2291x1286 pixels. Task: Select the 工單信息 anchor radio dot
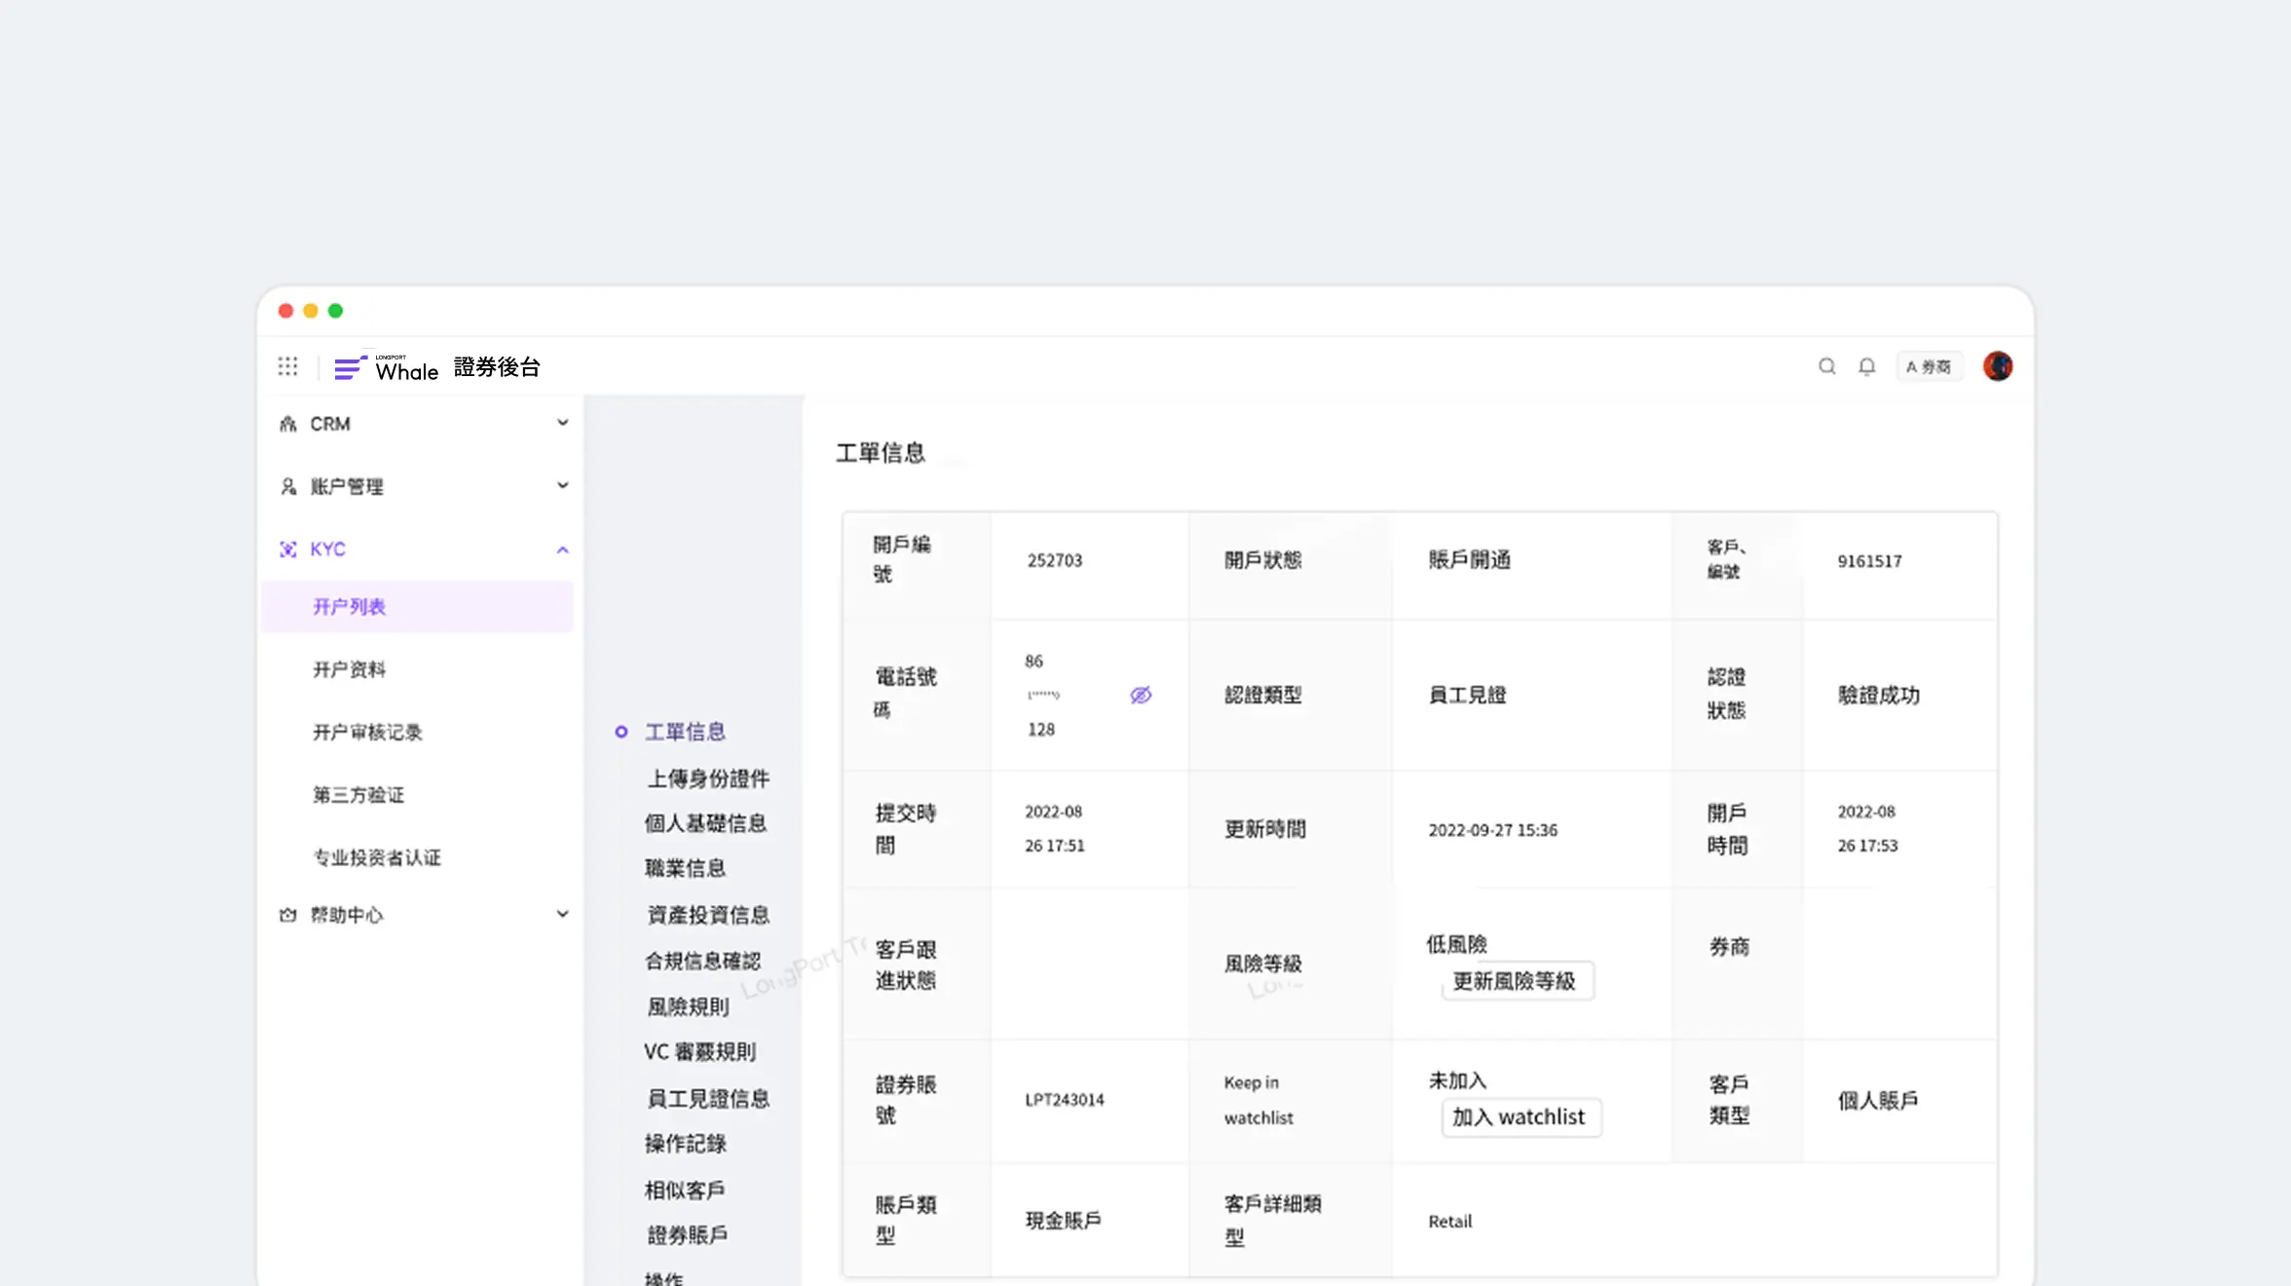pyautogui.click(x=621, y=732)
